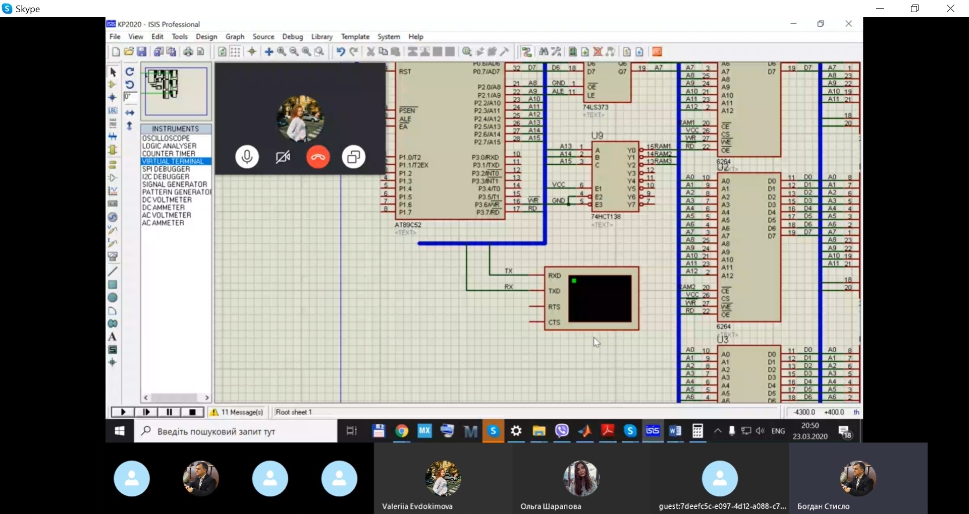The image size is (969, 514).
Task: Undo the last change in ISIS
Action: tap(341, 52)
